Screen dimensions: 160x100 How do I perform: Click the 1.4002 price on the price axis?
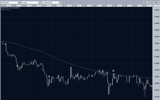point(156,10)
